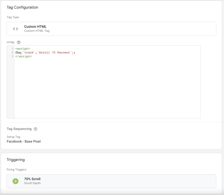This screenshot has width=224, height=195.
Task: Click line number 1 in the editor gutter
Action: [12, 49]
